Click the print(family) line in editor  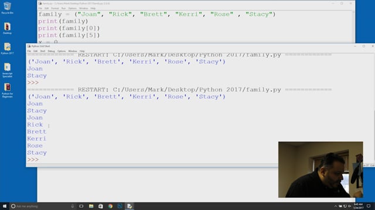coord(63,21)
